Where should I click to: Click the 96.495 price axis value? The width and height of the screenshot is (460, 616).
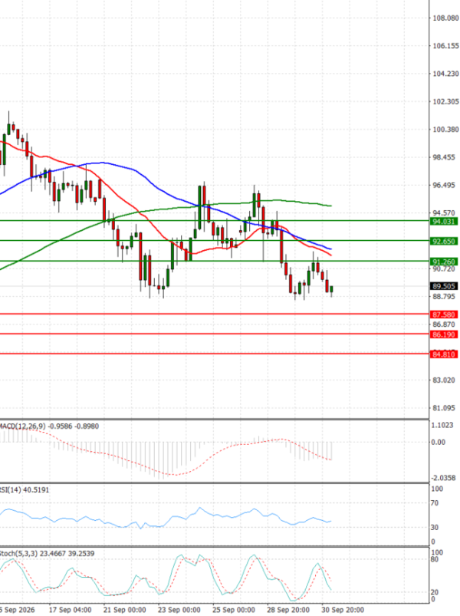[444, 186]
